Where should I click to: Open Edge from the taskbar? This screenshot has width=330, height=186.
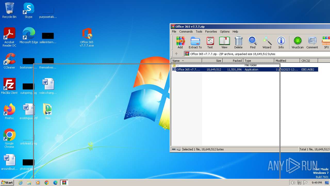[x=55, y=183]
